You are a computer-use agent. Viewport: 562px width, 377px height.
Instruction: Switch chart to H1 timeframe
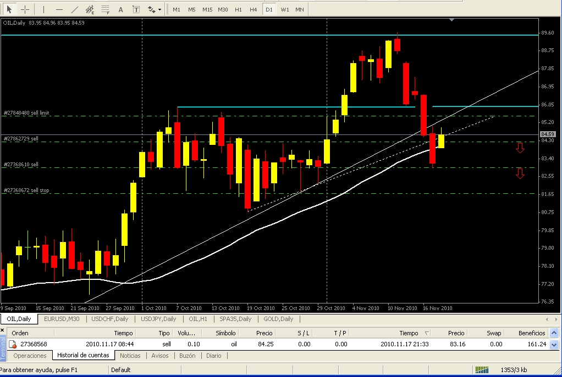point(238,10)
